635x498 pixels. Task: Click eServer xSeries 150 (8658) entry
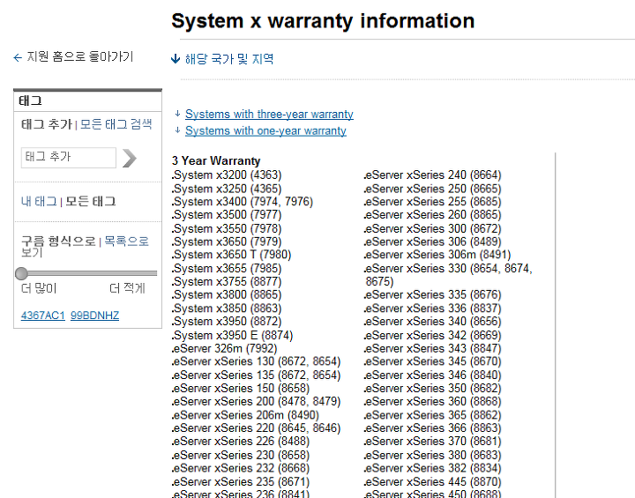[241, 389]
